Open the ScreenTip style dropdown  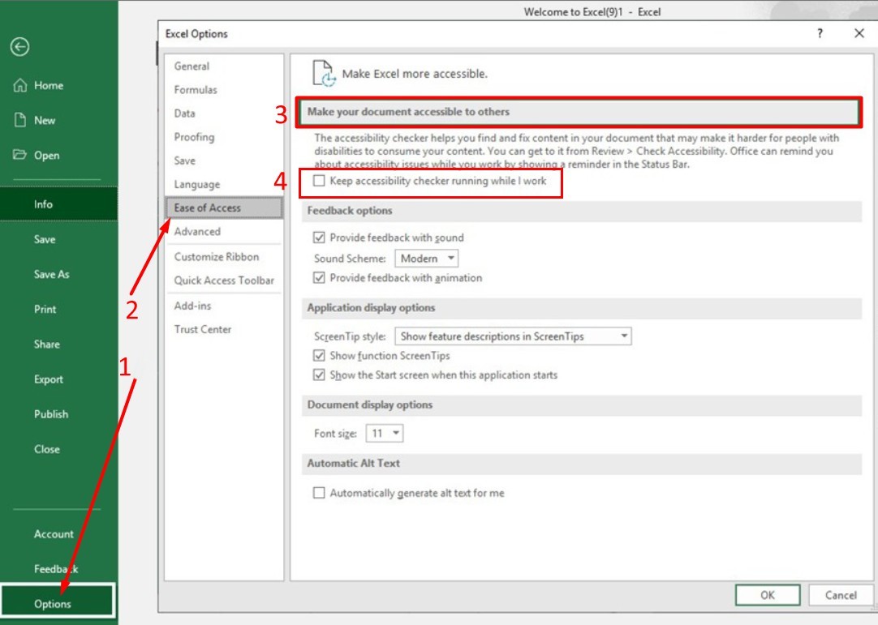point(514,336)
